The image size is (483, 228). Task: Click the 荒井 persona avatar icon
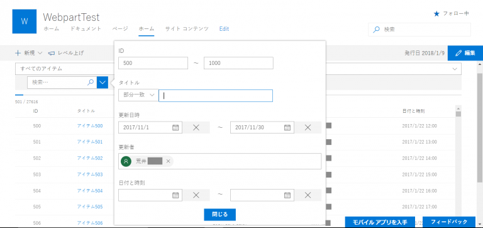pos(126,161)
